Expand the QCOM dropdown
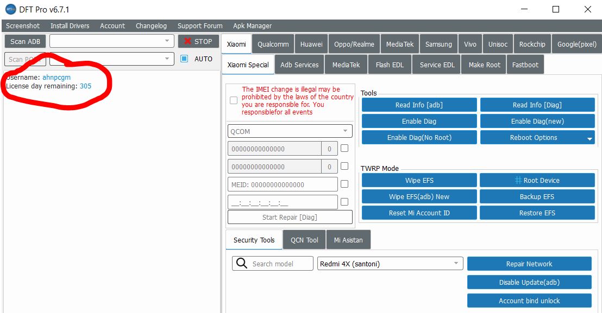 pyautogui.click(x=345, y=131)
